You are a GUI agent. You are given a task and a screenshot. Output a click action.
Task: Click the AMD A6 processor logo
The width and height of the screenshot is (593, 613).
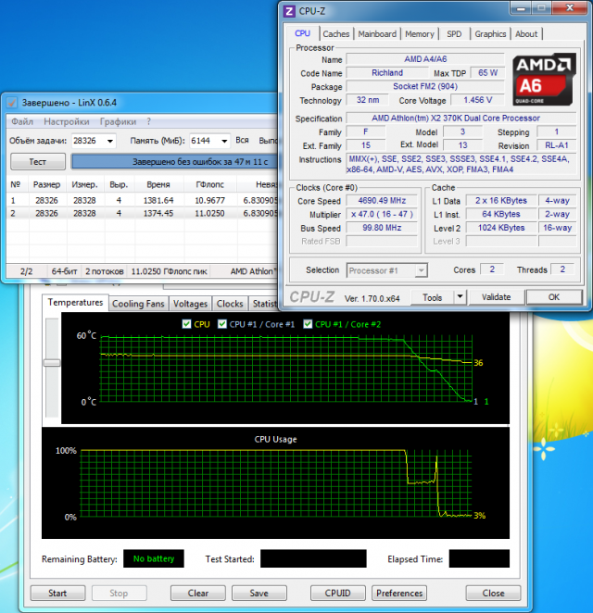[x=545, y=80]
